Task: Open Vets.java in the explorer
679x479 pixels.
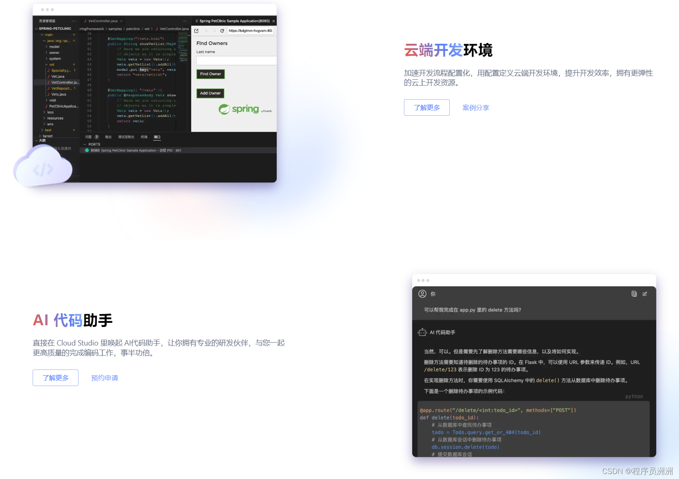Action: click(58, 95)
